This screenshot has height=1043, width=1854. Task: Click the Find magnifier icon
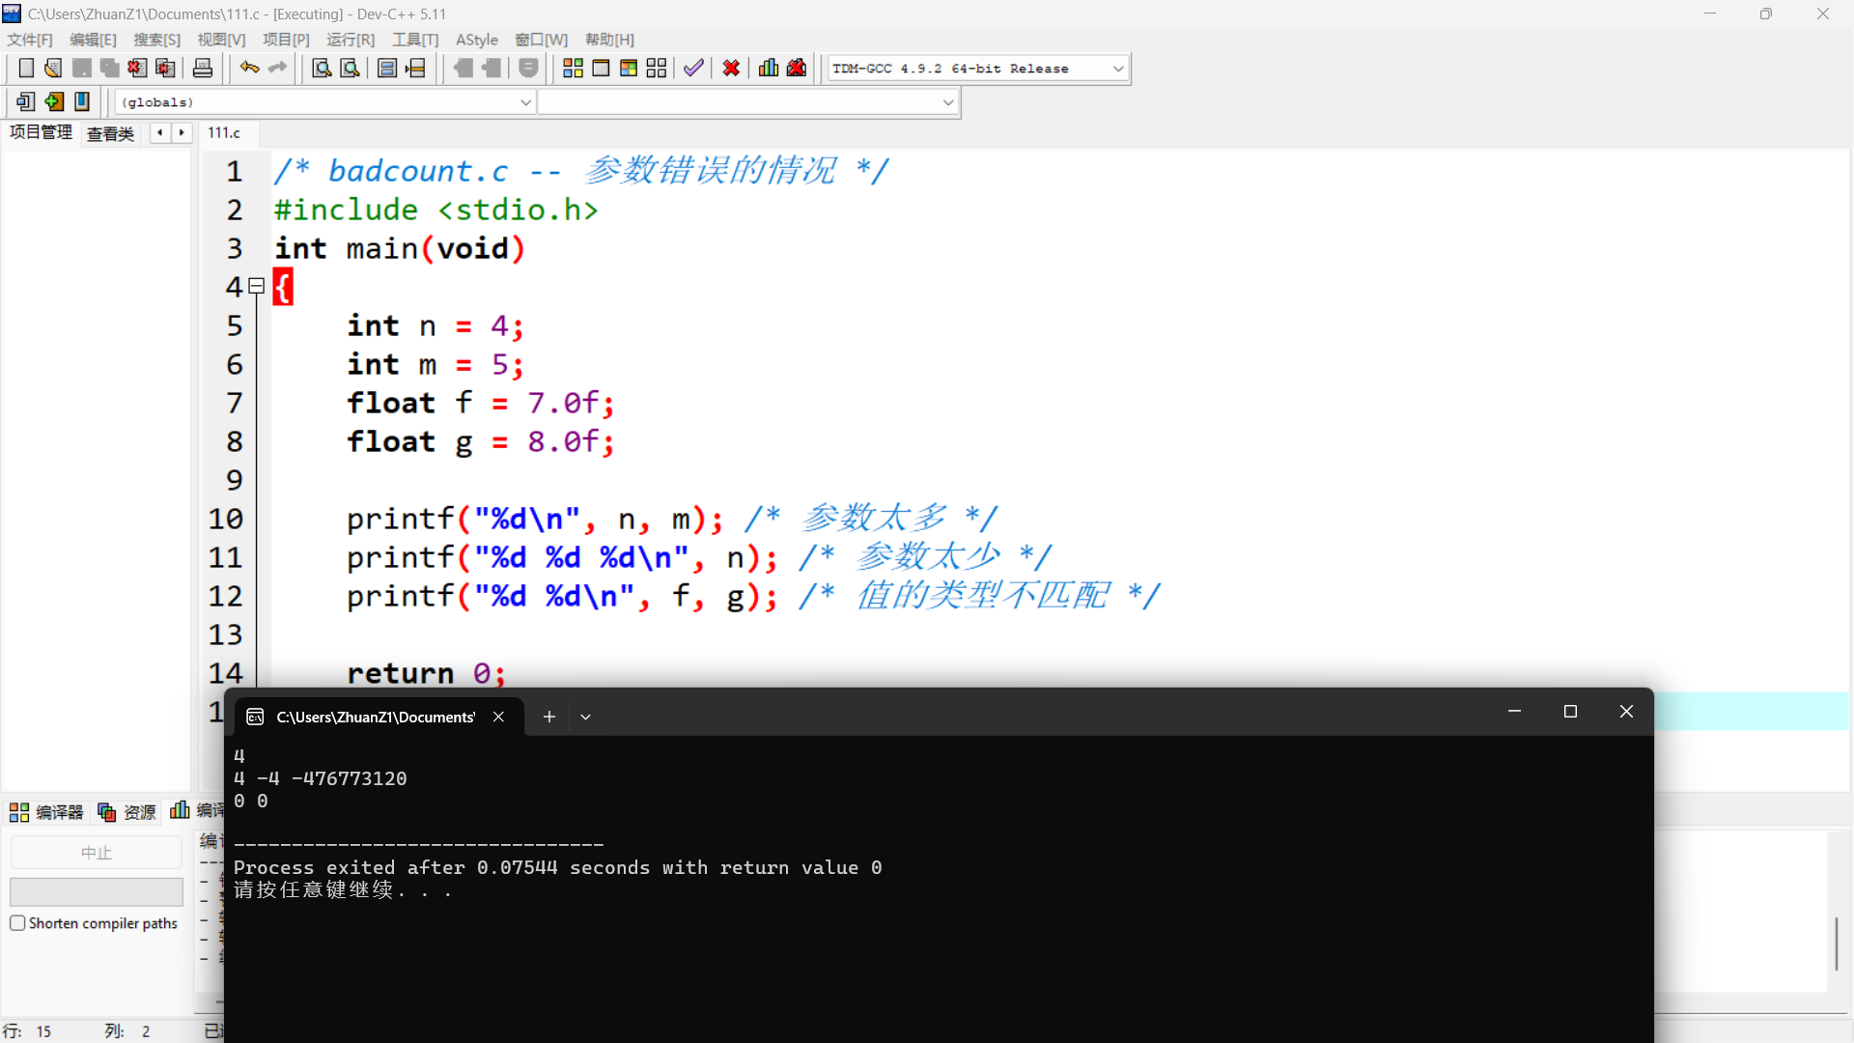point(322,69)
